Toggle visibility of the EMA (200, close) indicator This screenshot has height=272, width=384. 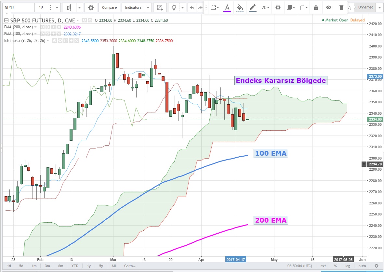coord(42,27)
